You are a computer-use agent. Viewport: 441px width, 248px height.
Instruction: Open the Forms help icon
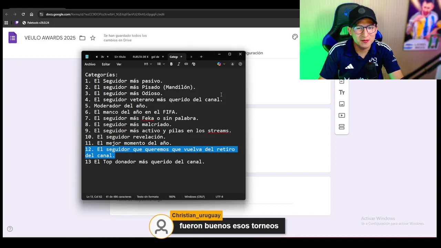tap(10, 229)
